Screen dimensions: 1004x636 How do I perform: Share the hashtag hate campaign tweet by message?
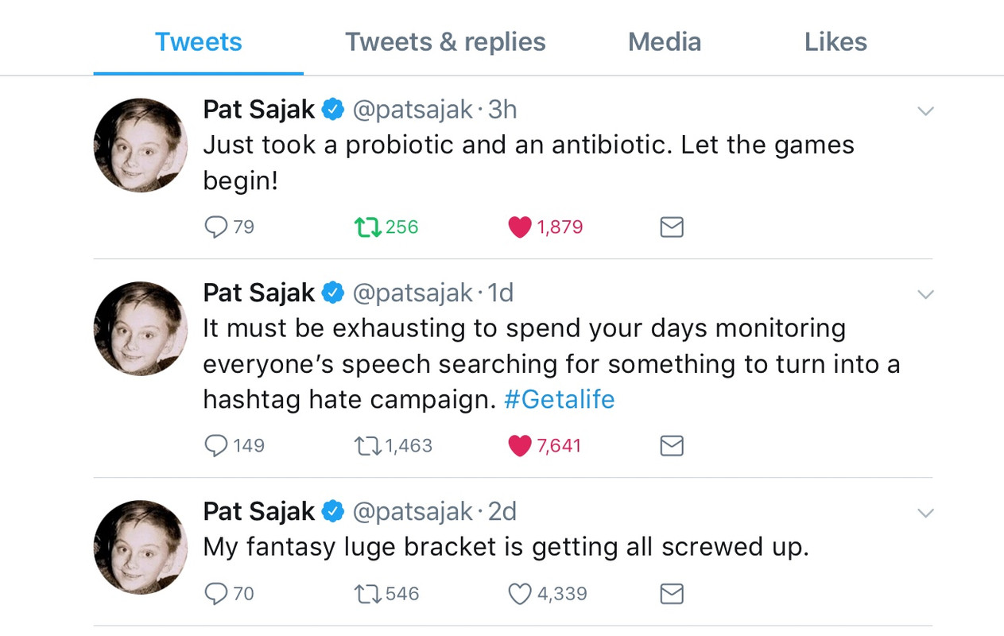tap(672, 446)
